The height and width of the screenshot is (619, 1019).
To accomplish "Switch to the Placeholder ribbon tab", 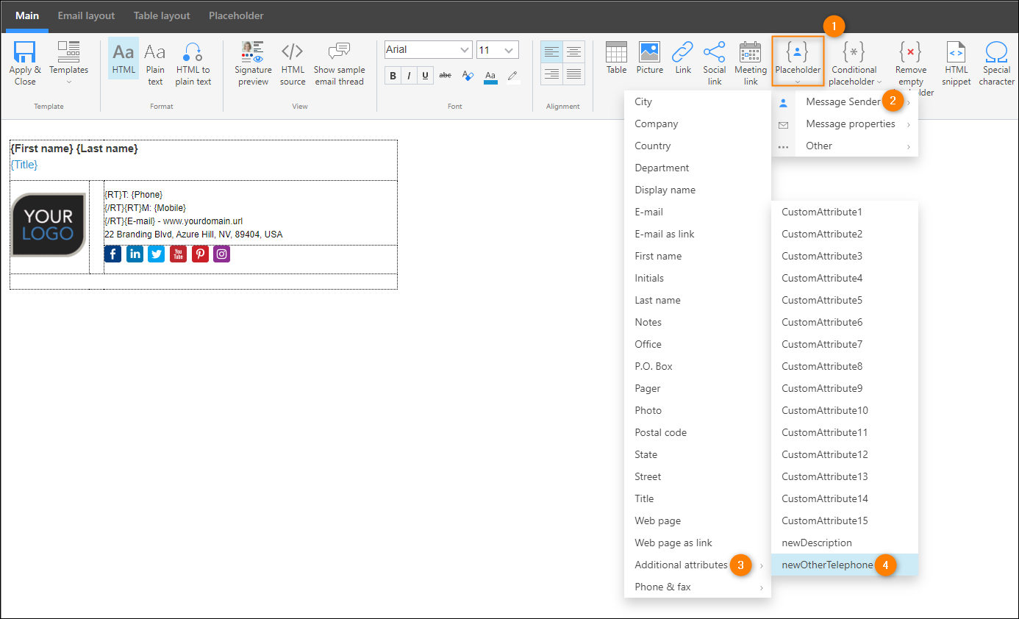I will [x=236, y=15].
